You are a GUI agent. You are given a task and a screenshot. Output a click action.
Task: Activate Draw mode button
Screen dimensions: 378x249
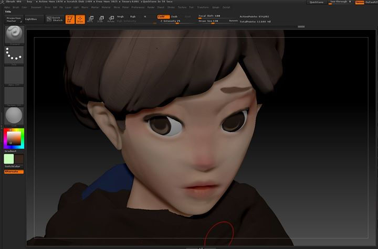[80, 19]
